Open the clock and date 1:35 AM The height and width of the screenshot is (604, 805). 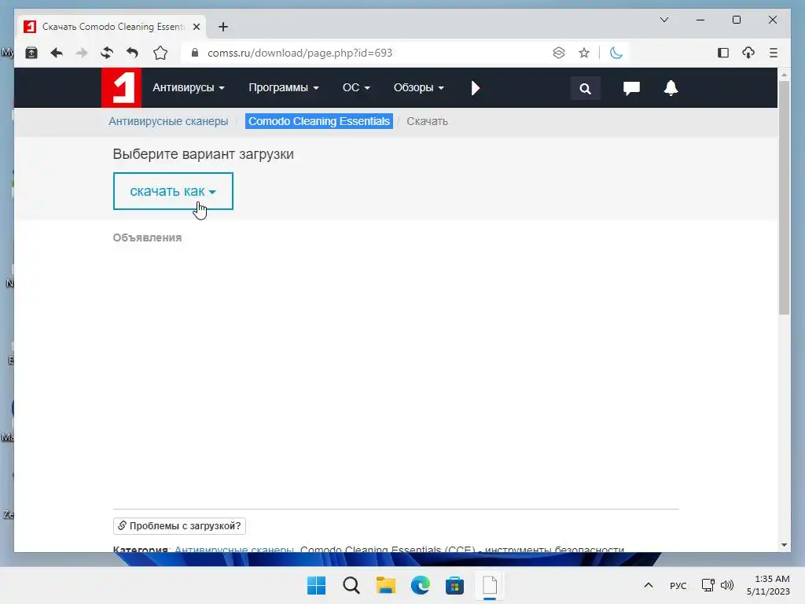768,585
